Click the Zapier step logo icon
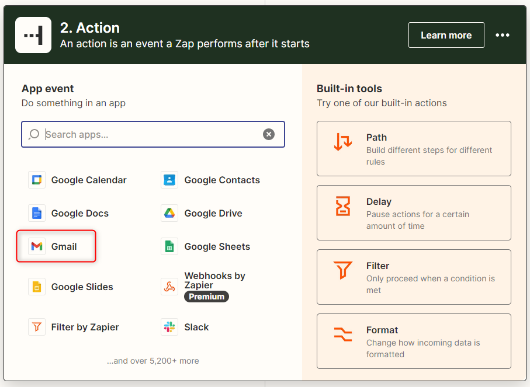Image resolution: width=530 pixels, height=387 pixels. pos(33,34)
